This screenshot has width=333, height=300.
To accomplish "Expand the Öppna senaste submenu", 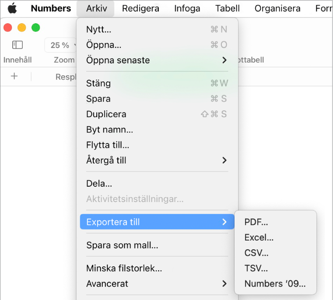I will [157, 60].
